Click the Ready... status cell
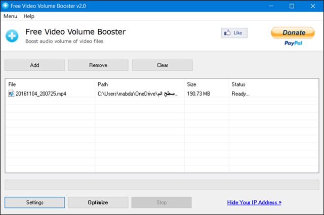 tap(240, 94)
